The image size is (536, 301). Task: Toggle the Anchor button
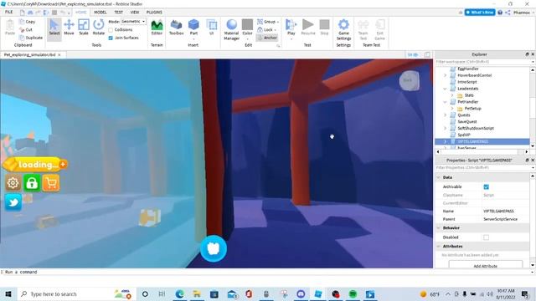click(267, 38)
